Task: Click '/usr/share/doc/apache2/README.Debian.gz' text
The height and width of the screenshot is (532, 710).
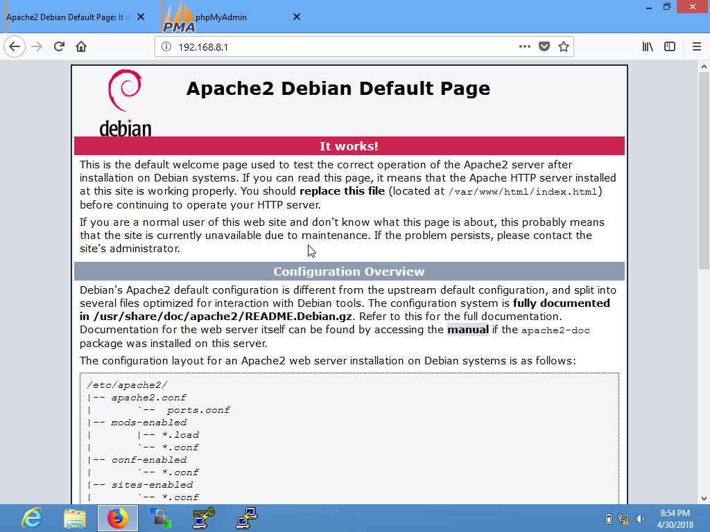Action: pyautogui.click(x=223, y=316)
